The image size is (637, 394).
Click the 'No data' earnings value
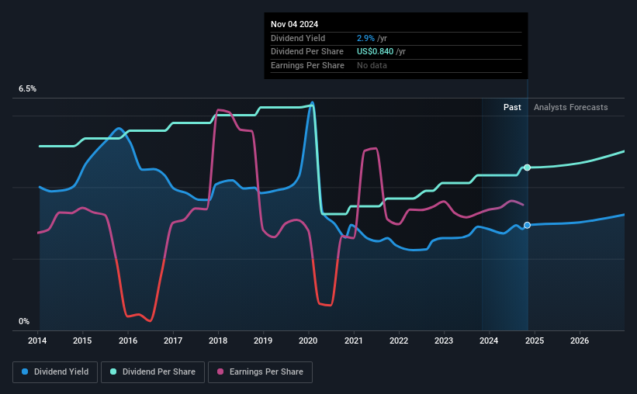click(x=372, y=65)
